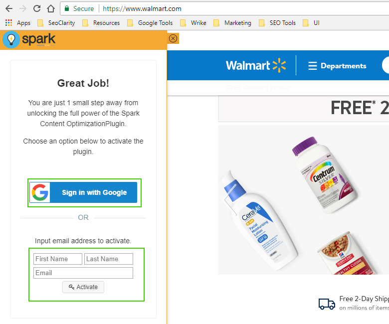Open the SEO Tools bookmark folder
The width and height of the screenshot is (389, 324).
(277, 23)
